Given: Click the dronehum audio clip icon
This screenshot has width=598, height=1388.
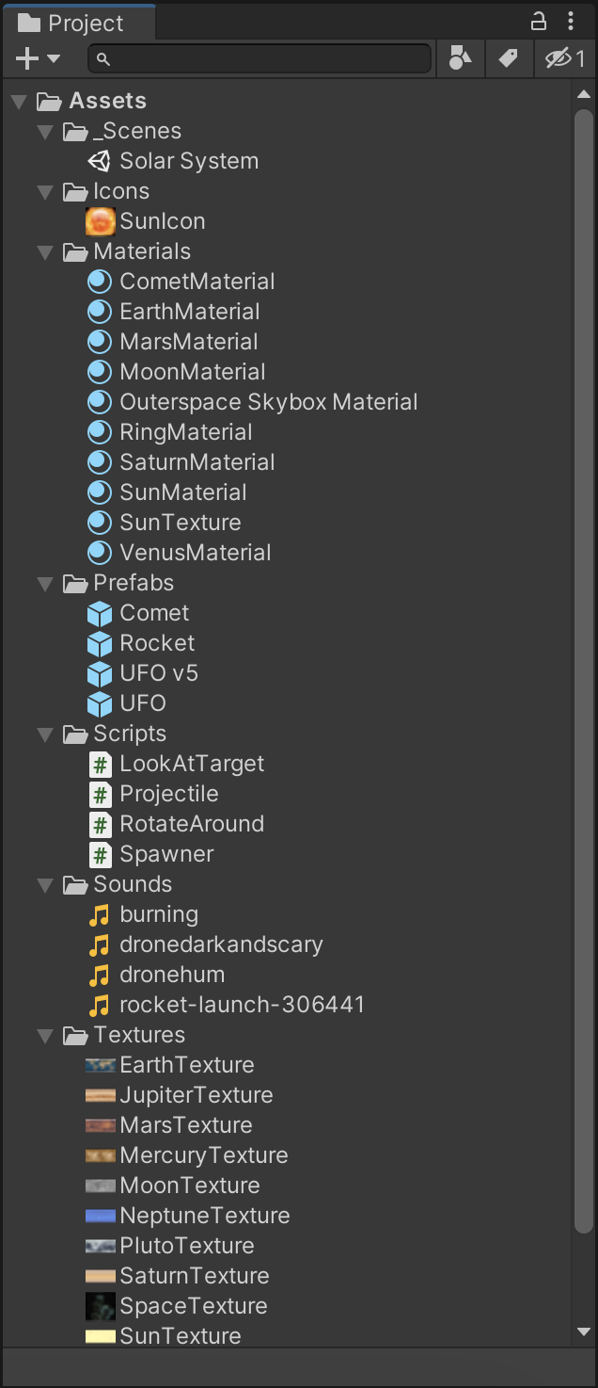Looking at the screenshot, I should coord(100,975).
